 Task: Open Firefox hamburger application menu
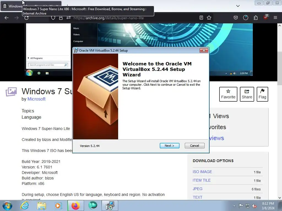275,18
